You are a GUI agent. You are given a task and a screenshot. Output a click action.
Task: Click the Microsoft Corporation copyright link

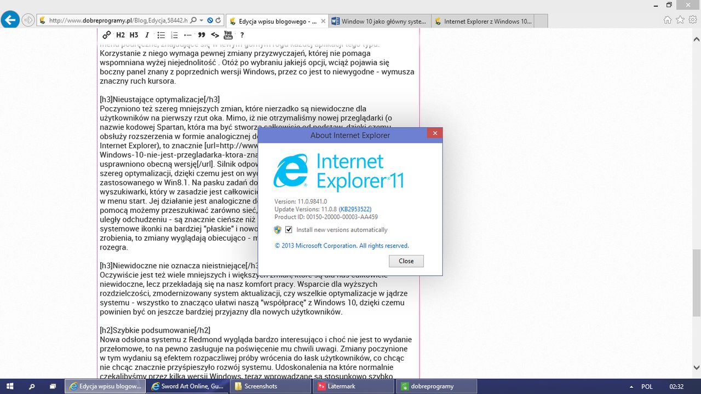[x=342, y=246]
